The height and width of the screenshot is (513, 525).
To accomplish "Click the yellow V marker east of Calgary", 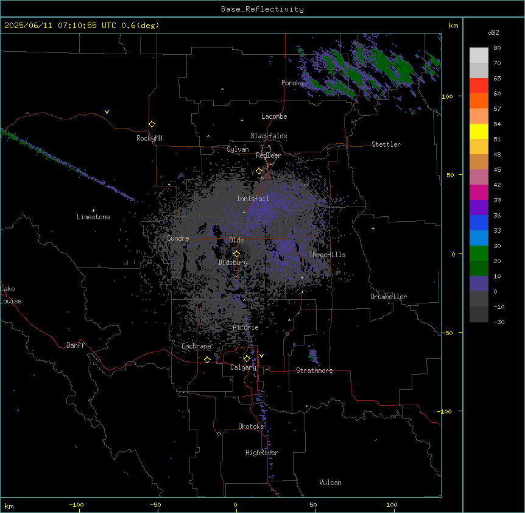I will point(261,356).
